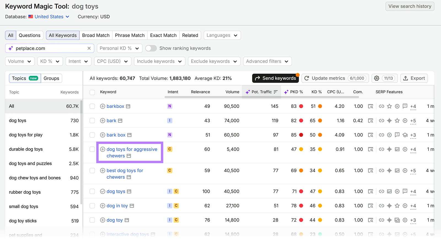This screenshot has width=441, height=240.
Task: Tick the checkbox for barkbox row
Action: point(92,106)
